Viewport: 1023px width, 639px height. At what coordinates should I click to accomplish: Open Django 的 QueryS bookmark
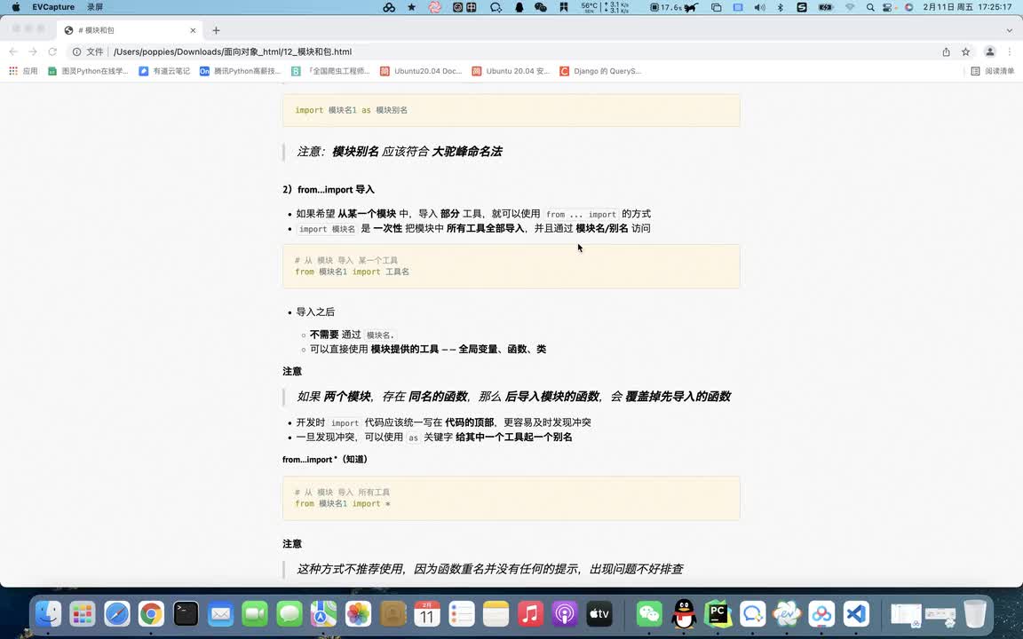pos(600,71)
